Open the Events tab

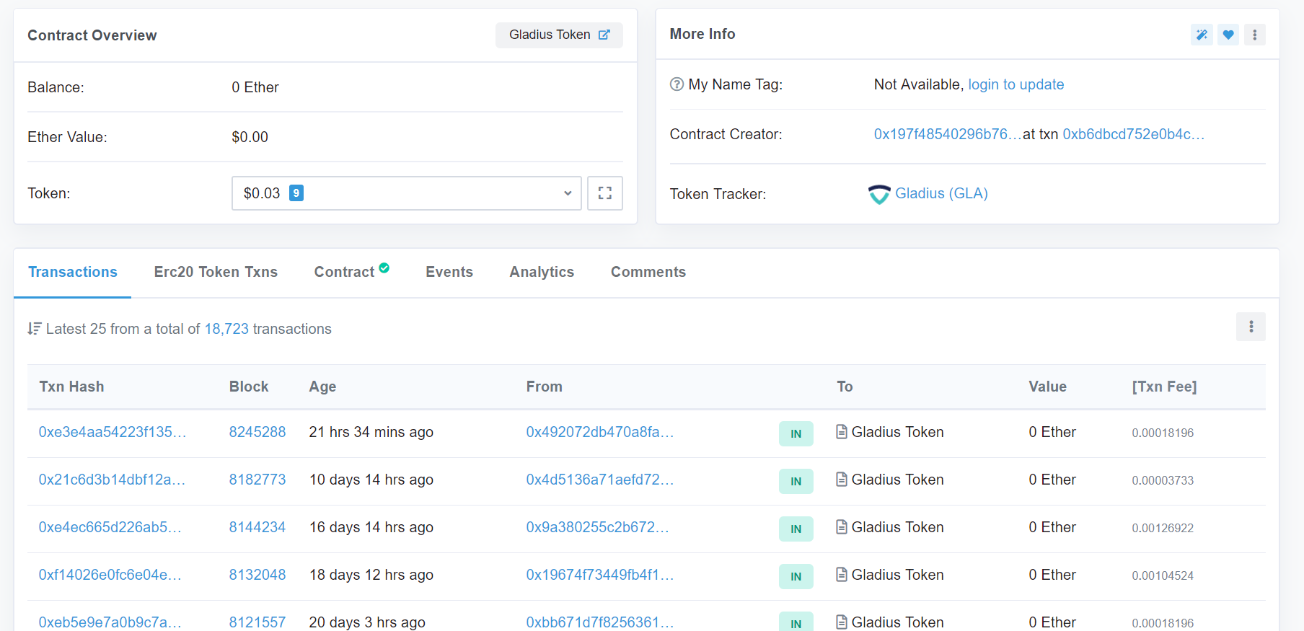click(x=449, y=272)
